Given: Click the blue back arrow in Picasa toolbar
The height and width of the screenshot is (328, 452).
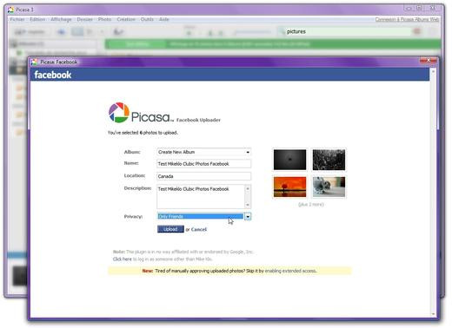Looking at the screenshot, I should tap(61, 32).
